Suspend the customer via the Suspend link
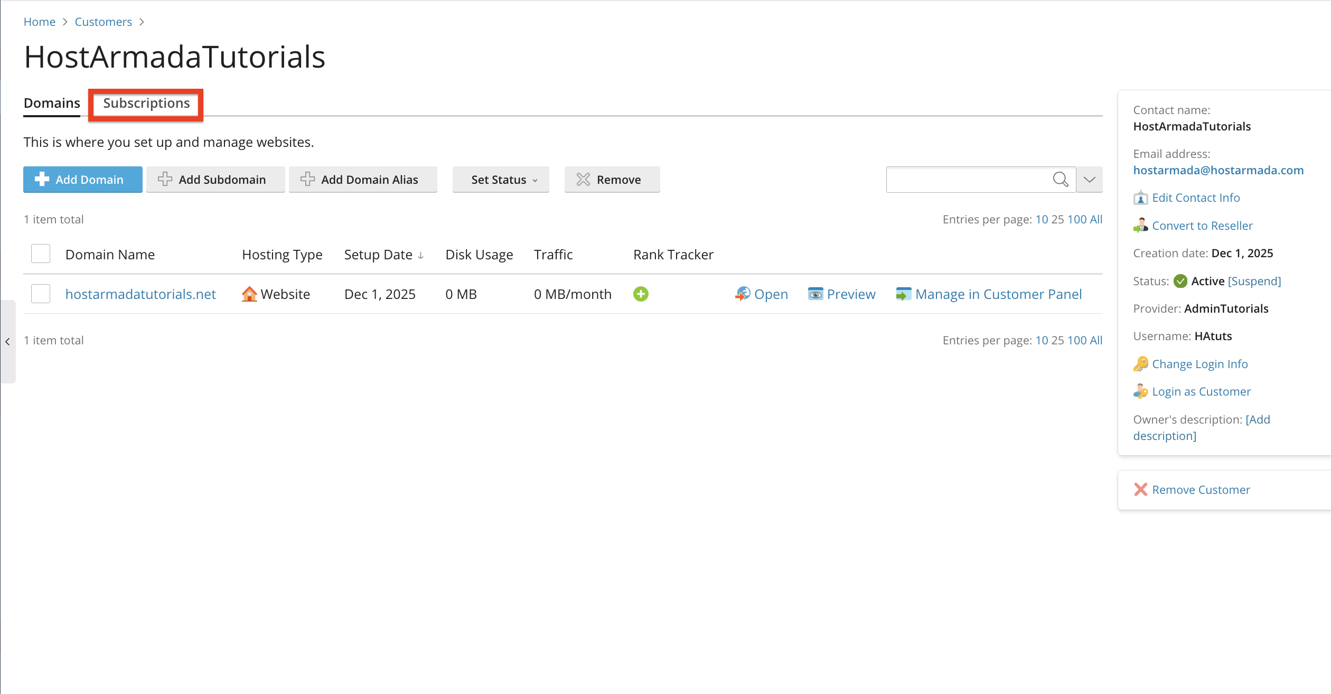The width and height of the screenshot is (1331, 694). 1254,281
